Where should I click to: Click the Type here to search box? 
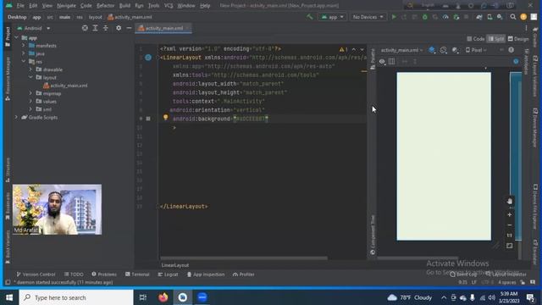[x=76, y=297]
